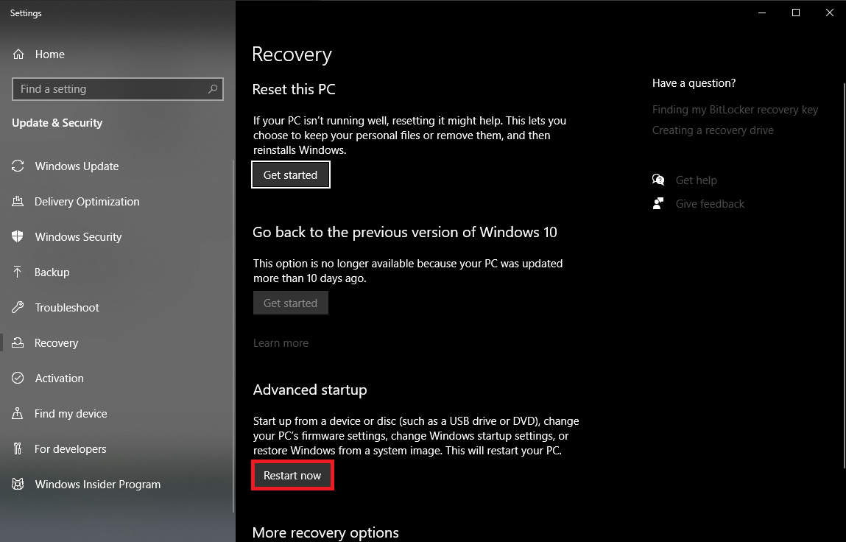
Task: Select Recovery in the sidebar
Action: (x=56, y=343)
